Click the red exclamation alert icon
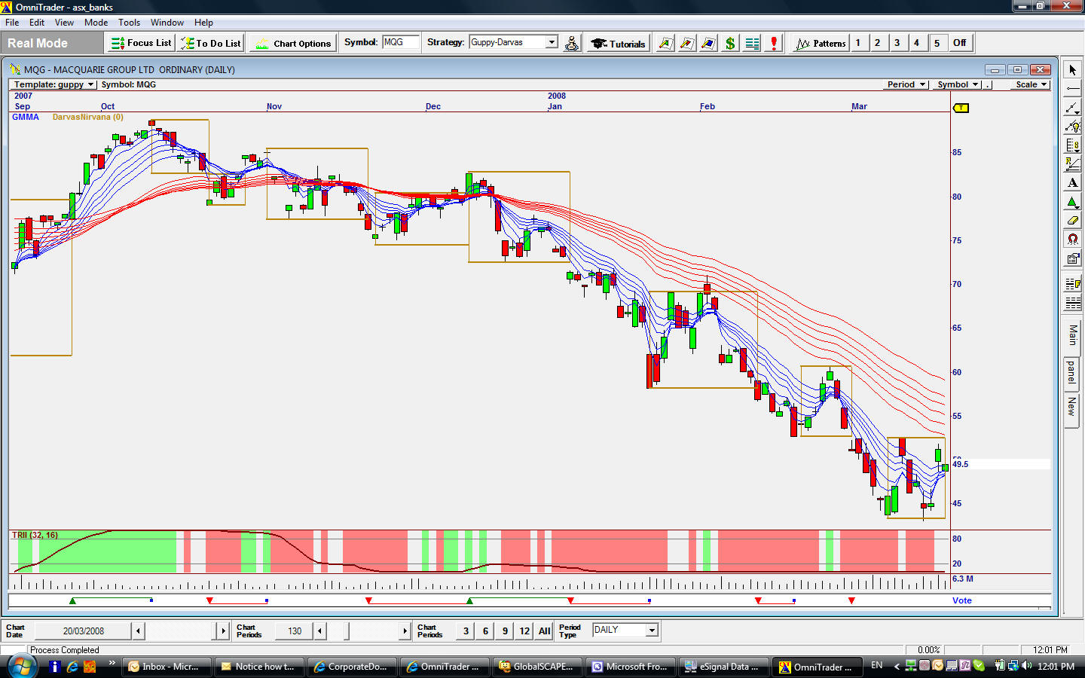 [x=774, y=43]
